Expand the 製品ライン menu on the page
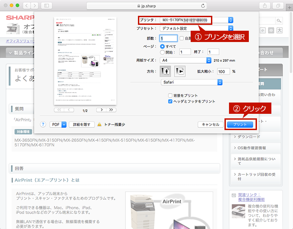 (20, 53)
